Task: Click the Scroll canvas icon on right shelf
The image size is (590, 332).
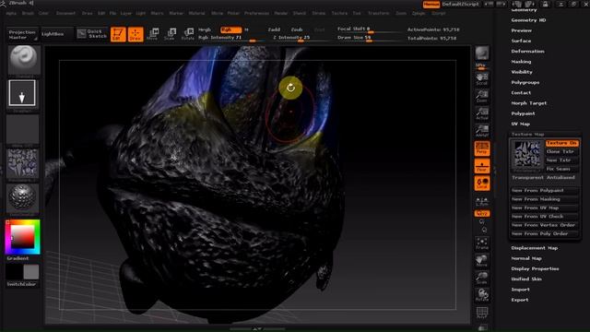Action: pos(481,79)
